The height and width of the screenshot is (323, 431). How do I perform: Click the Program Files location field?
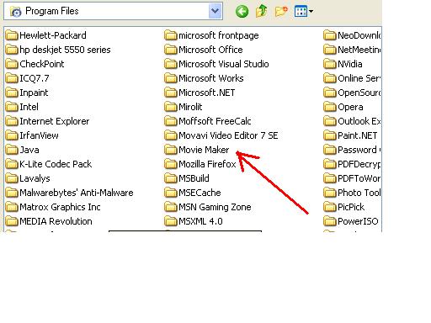(x=113, y=11)
